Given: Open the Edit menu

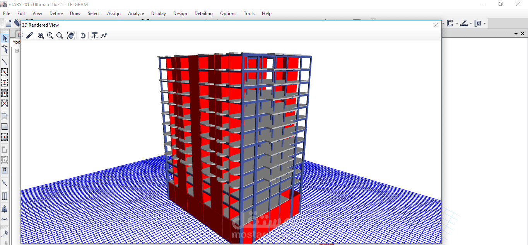Looking at the screenshot, I should (21, 14).
